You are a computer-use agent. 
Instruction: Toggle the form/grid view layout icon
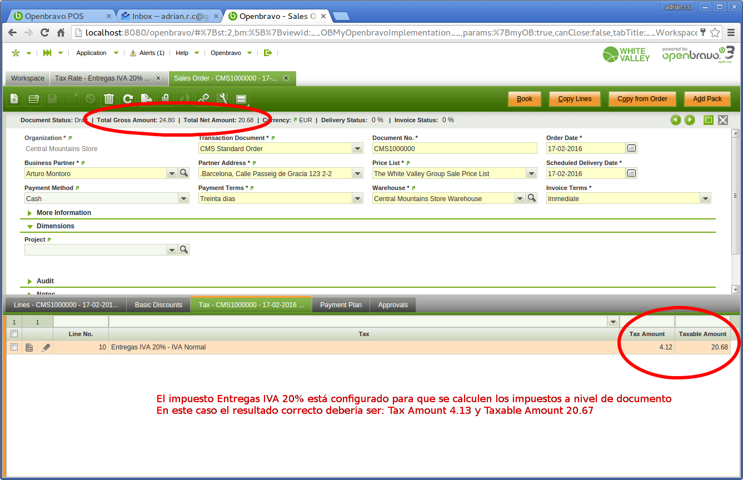241,99
